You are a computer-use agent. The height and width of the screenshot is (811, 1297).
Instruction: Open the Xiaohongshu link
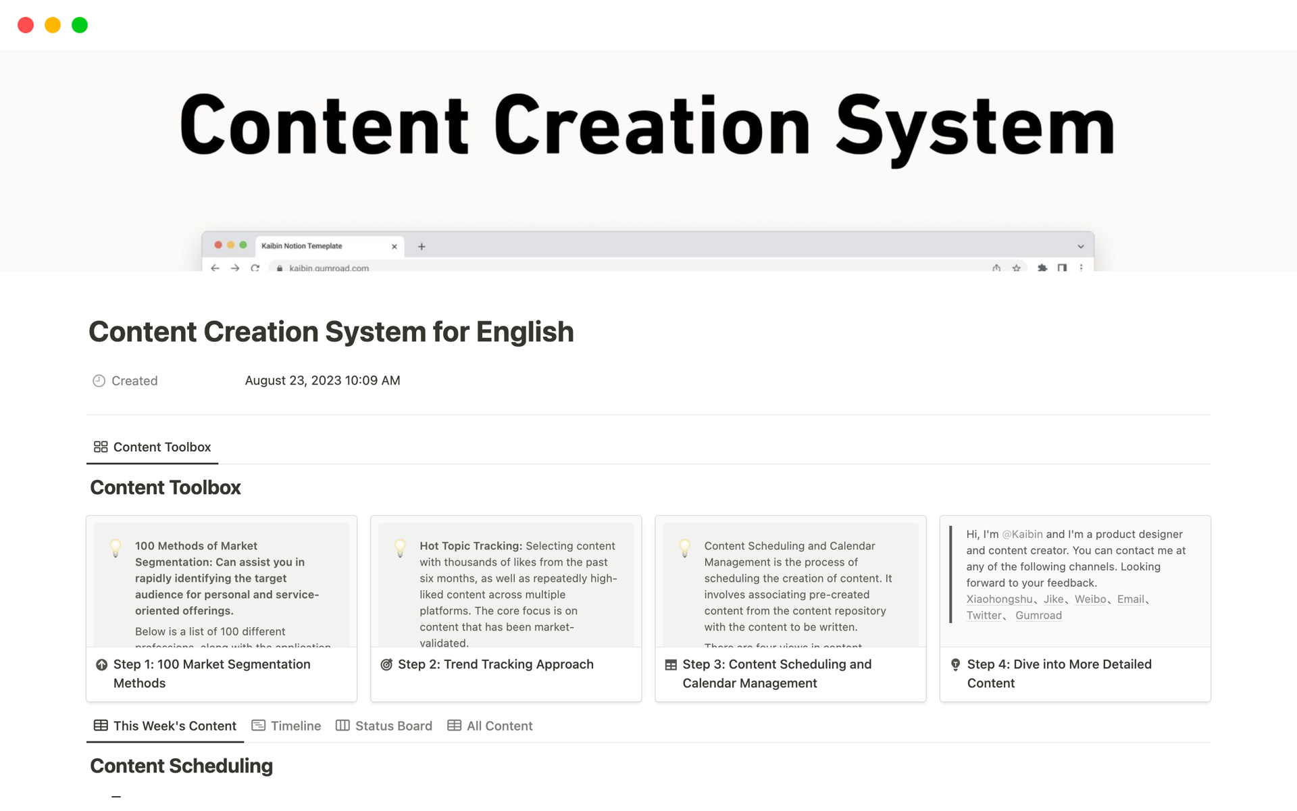pyautogui.click(x=998, y=599)
